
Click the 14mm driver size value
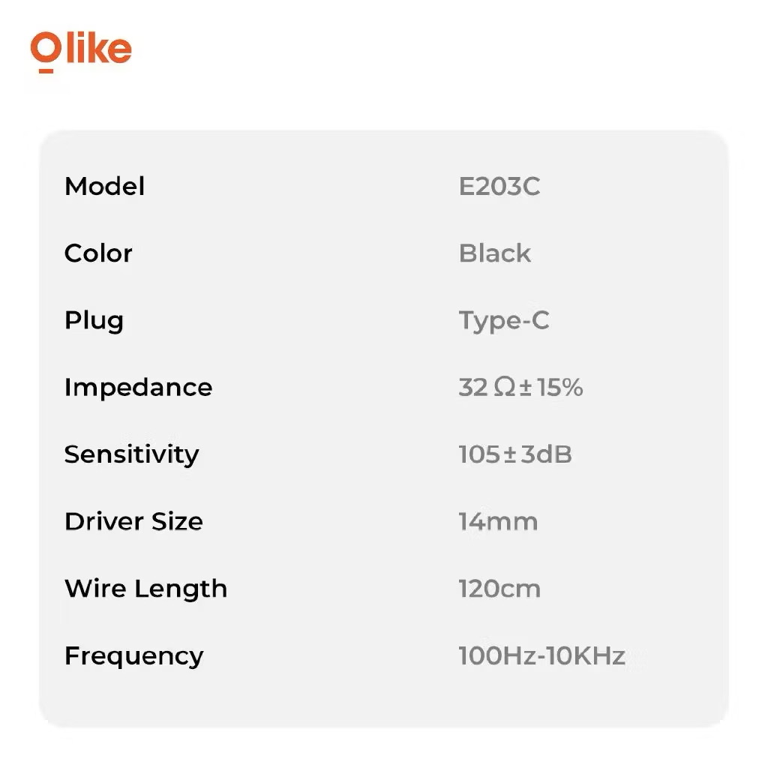point(498,521)
